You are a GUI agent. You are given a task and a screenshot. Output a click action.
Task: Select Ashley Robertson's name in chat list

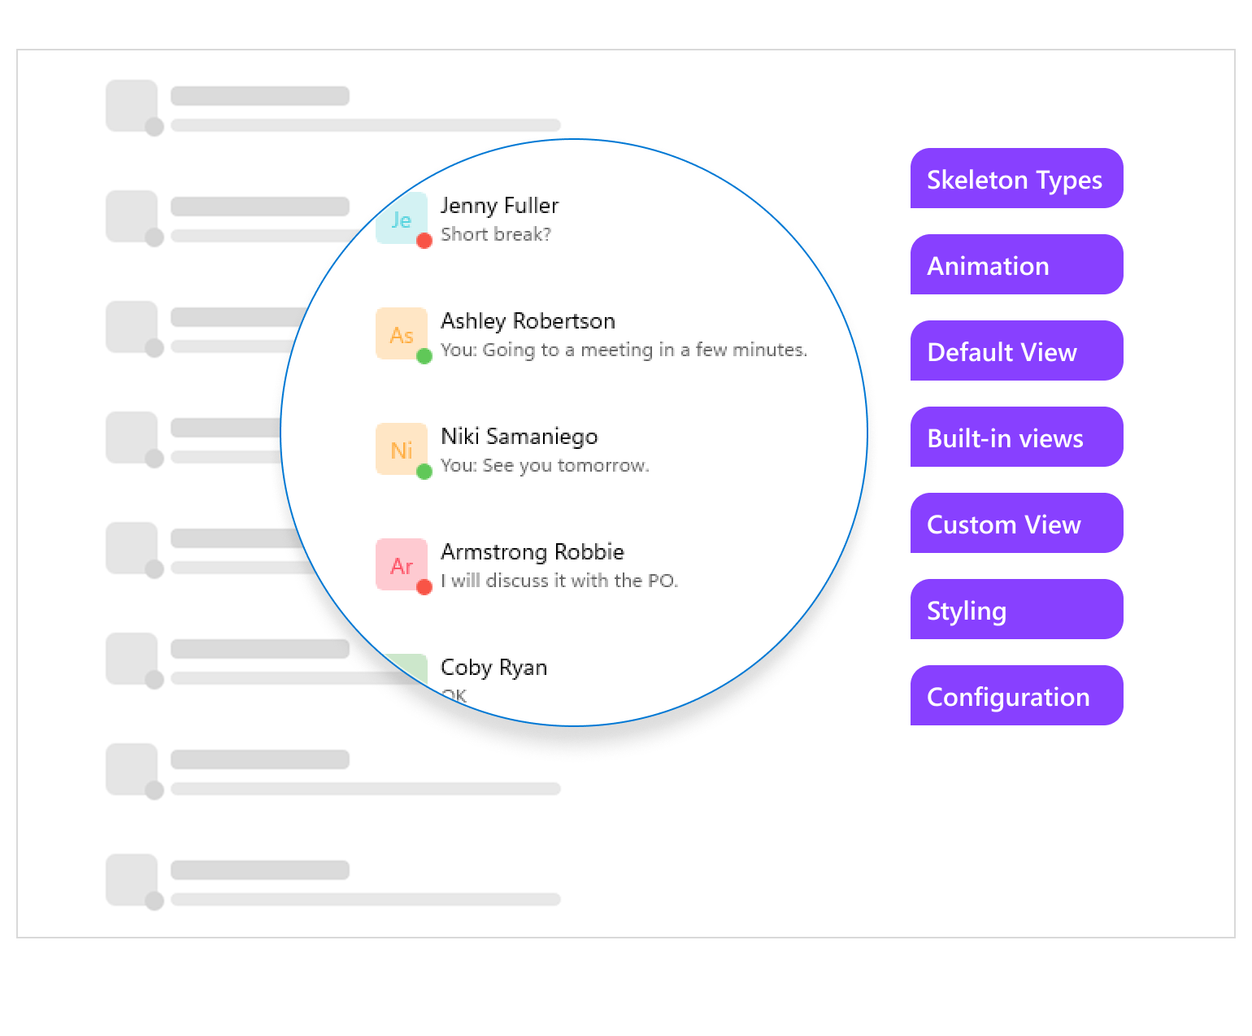[528, 321]
